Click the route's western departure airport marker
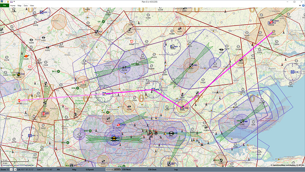Screen dimensions: 305x172 coord(19,101)
